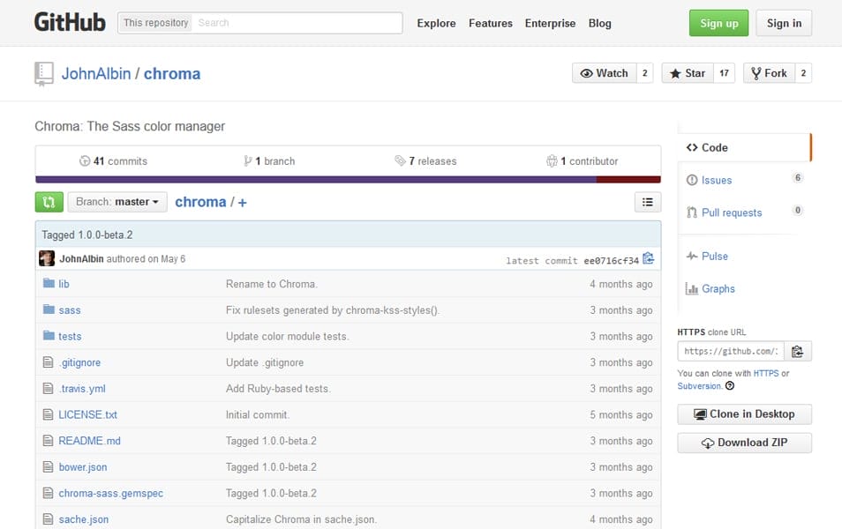Open the JohnAlbin avatar thumbnail
842x529 pixels.
47,259
